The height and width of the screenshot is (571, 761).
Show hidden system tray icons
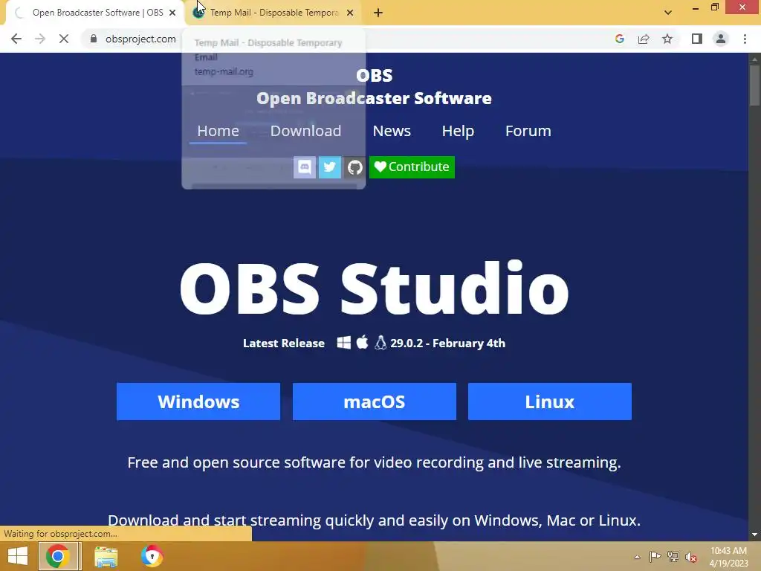click(637, 557)
